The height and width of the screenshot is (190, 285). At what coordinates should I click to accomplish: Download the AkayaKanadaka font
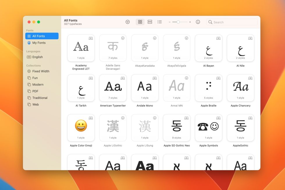click(x=155, y=38)
